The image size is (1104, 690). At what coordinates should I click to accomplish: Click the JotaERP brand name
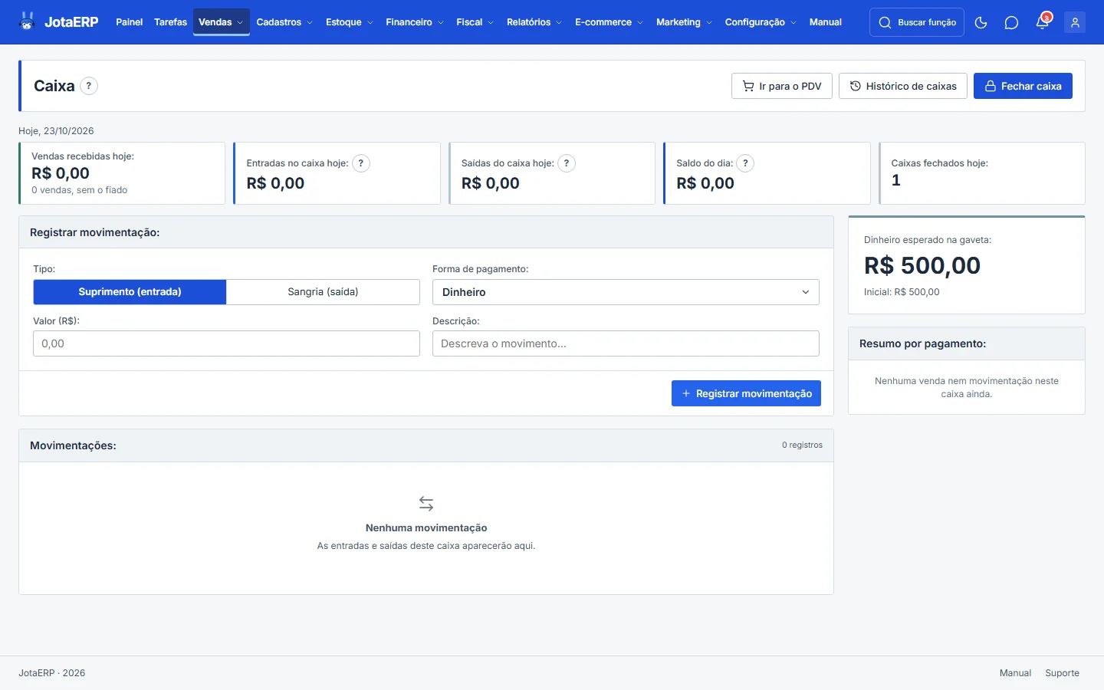click(x=71, y=22)
